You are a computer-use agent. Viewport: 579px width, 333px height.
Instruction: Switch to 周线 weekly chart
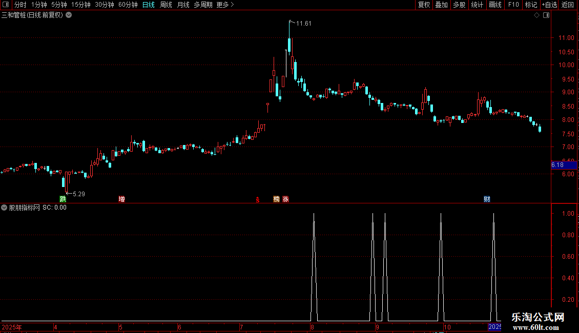(166, 5)
